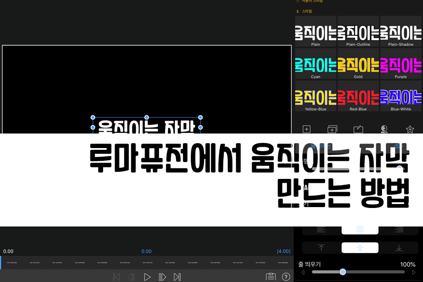The image size is (423, 282).
Task: Open the help question mark icon
Action: 286,277
